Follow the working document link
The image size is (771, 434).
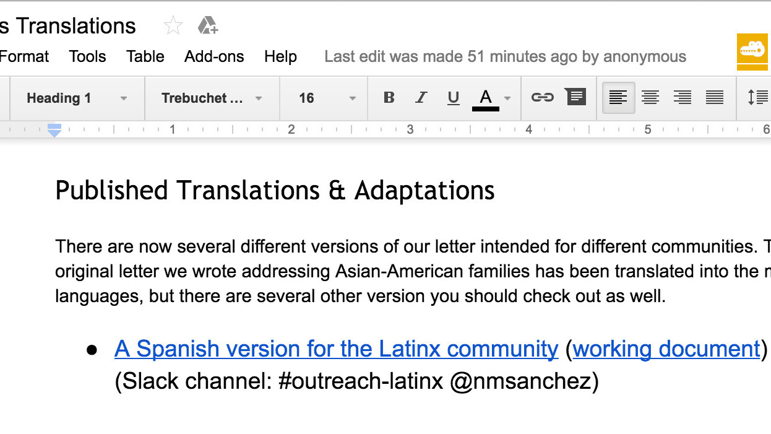666,349
